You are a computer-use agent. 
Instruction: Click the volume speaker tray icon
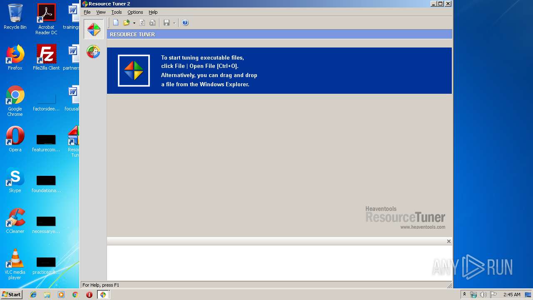(483, 295)
